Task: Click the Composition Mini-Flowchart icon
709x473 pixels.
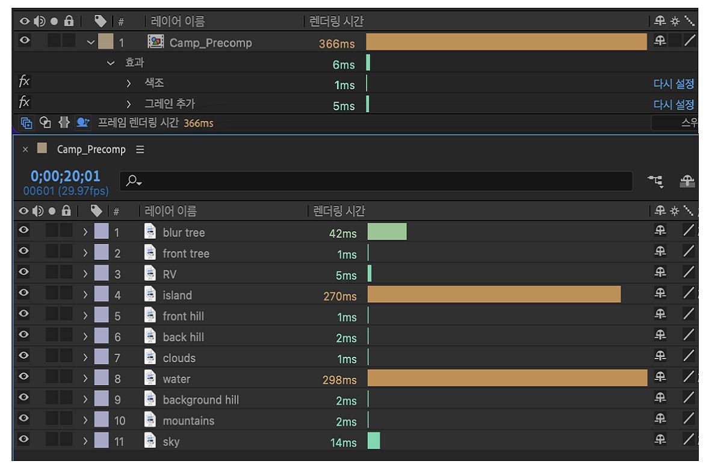Action: pyautogui.click(x=654, y=181)
